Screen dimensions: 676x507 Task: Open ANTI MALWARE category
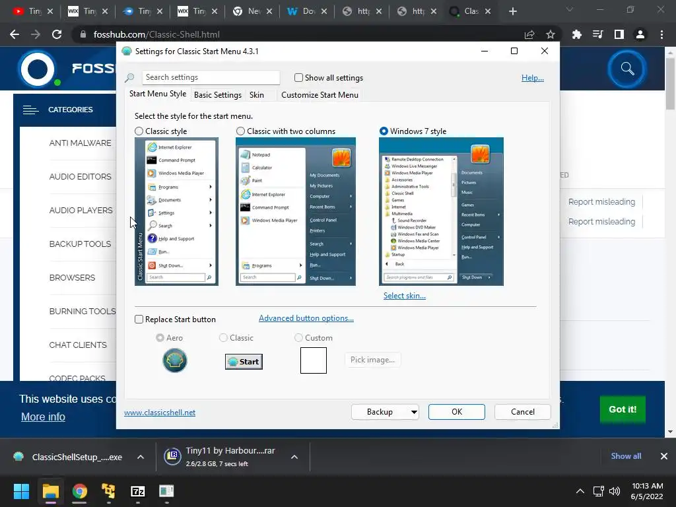(80, 143)
